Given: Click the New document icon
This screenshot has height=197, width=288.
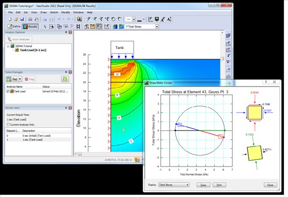Looking at the screenshot, I should pos(10,19).
